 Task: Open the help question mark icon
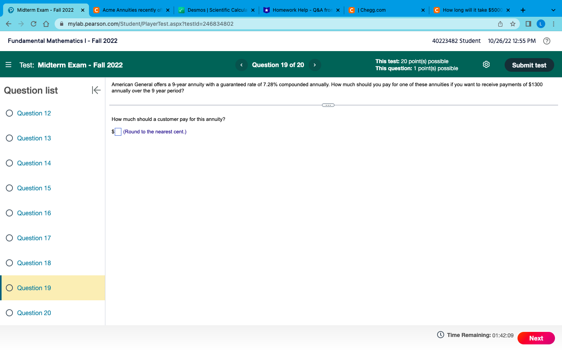pyautogui.click(x=546, y=41)
